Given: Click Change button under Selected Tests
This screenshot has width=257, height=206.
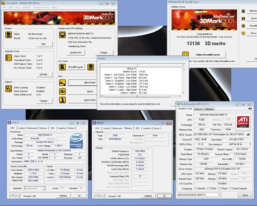Looking at the screenshot, I should (44, 74).
